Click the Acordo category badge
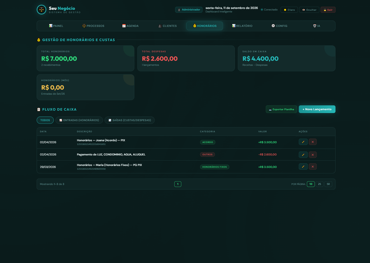This screenshot has width=370, height=263. (x=208, y=142)
